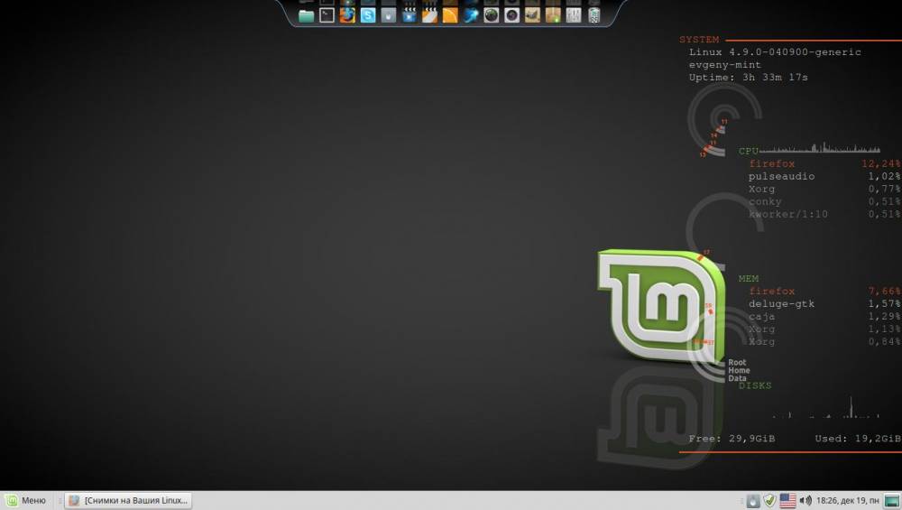The image size is (902, 510).
Task: Activate the Снимки на Вашия Linux window button
Action: point(128,500)
